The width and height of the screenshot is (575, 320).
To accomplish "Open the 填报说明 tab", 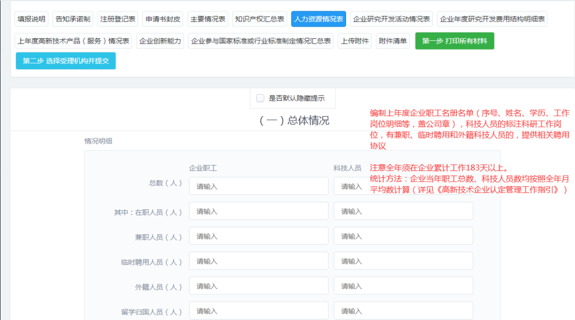I will pyautogui.click(x=31, y=19).
